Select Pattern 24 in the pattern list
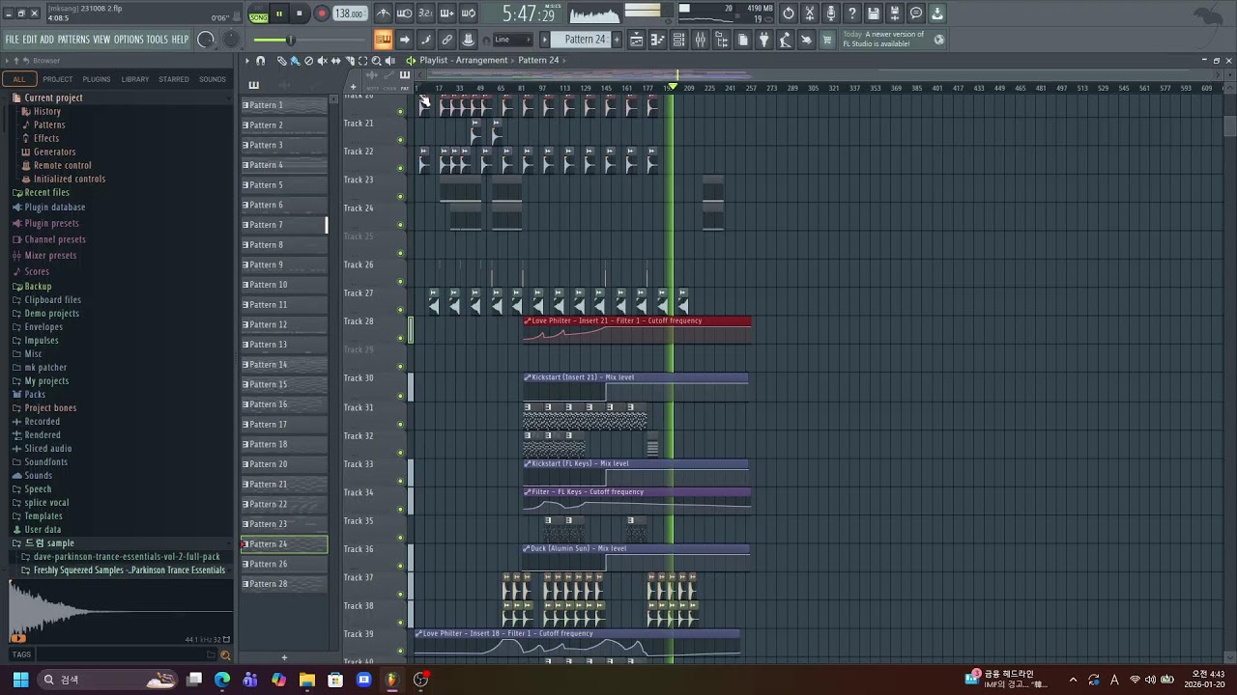 pyautogui.click(x=284, y=544)
